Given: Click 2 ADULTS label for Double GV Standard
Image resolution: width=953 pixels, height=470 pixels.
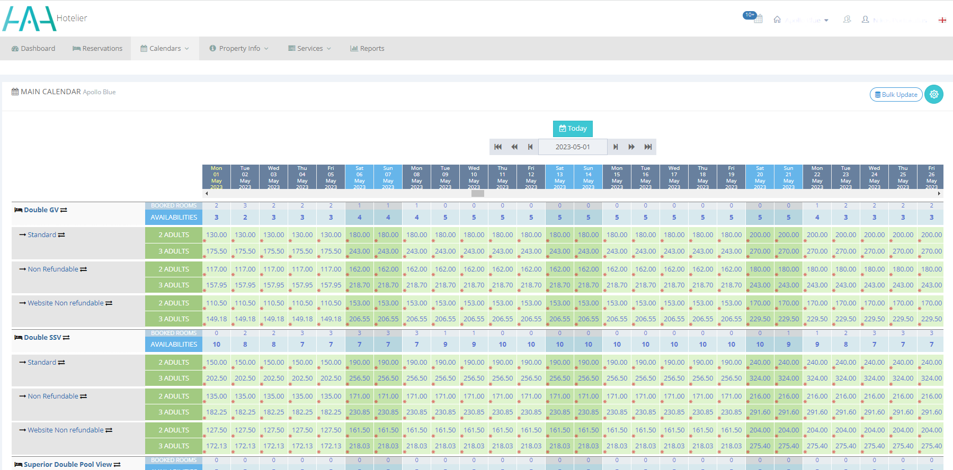Looking at the screenshot, I should pyautogui.click(x=174, y=235).
